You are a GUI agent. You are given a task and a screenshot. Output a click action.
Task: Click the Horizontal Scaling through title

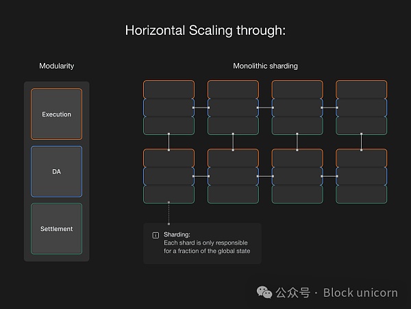pos(206,30)
